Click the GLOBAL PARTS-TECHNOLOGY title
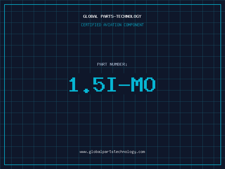Screen dimensions: 225x169 (112, 16)
